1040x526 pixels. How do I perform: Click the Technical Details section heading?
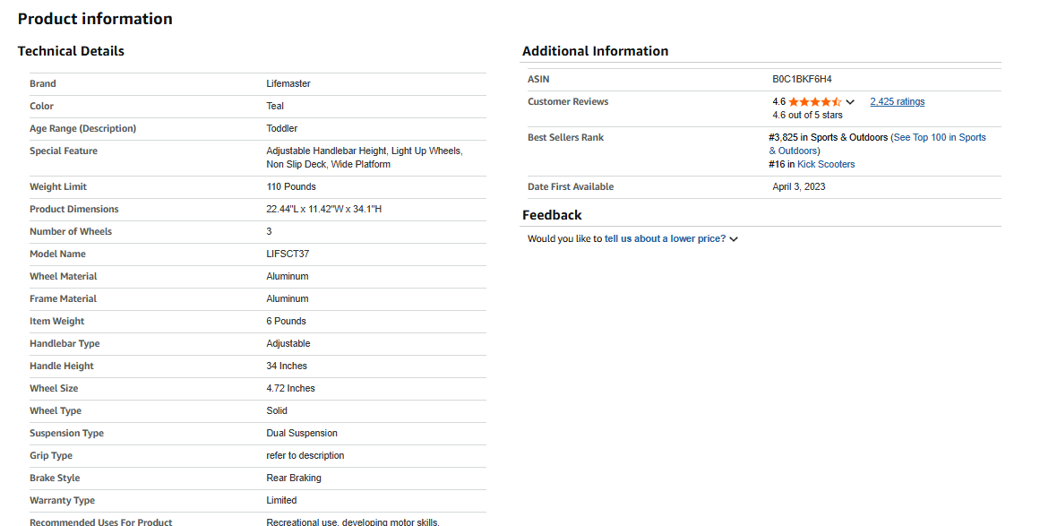(x=71, y=51)
